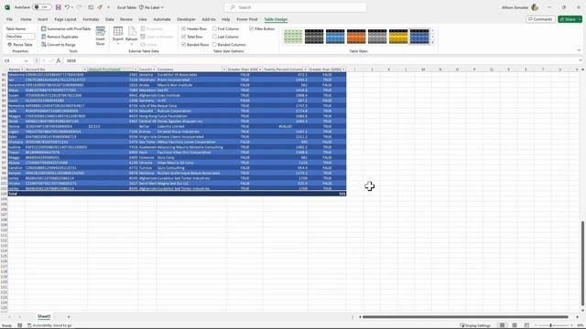Open the Company column filter dropdown
Screen dimensions: 586x329
pyautogui.click(x=223, y=69)
